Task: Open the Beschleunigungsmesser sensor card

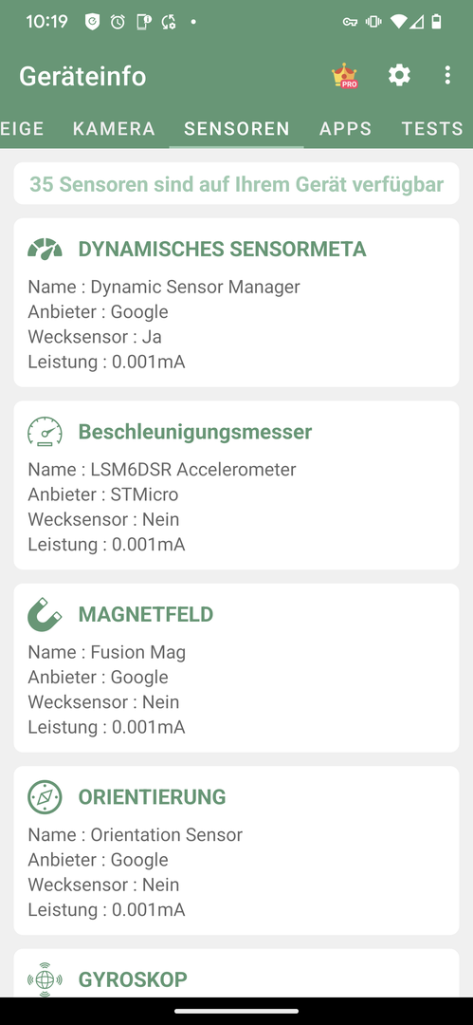Action: tap(237, 485)
